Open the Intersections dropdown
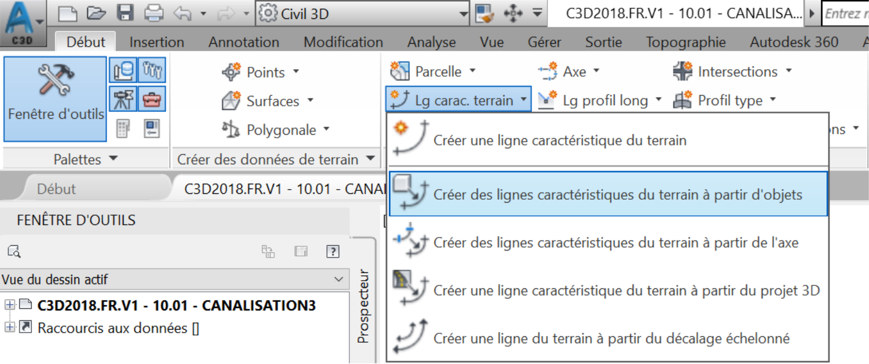Image resolution: width=869 pixels, height=364 pixels. (732, 71)
